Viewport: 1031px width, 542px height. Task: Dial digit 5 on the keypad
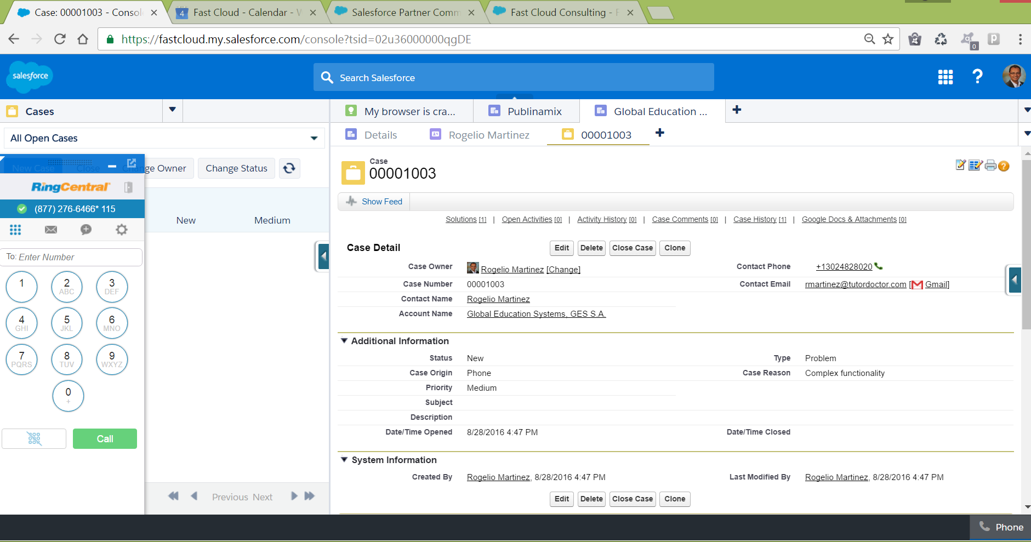tap(67, 323)
